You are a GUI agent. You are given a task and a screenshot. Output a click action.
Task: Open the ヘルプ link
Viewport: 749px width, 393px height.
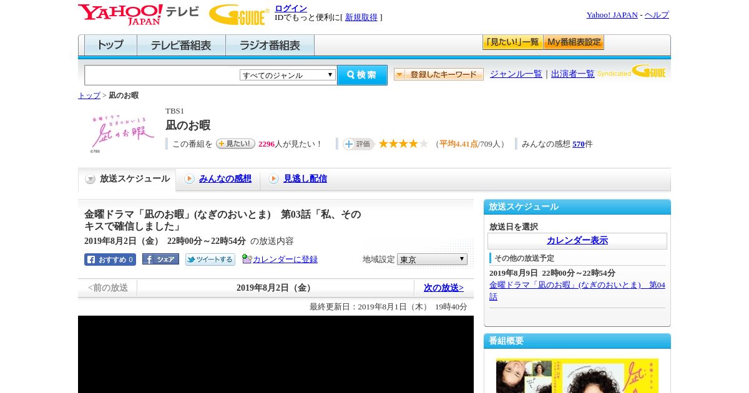657,15
